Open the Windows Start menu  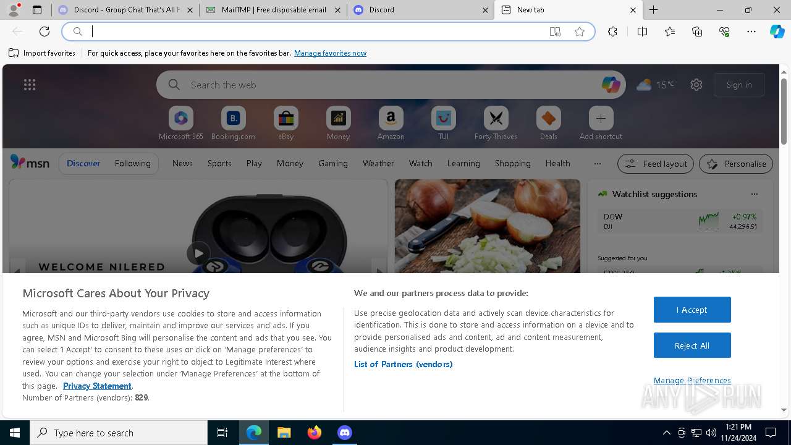pos(15,433)
